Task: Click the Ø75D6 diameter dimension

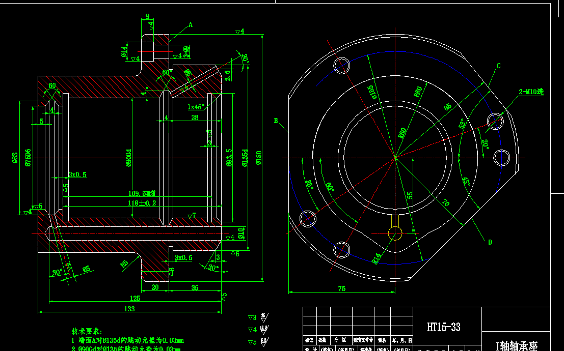Action: coord(28,158)
